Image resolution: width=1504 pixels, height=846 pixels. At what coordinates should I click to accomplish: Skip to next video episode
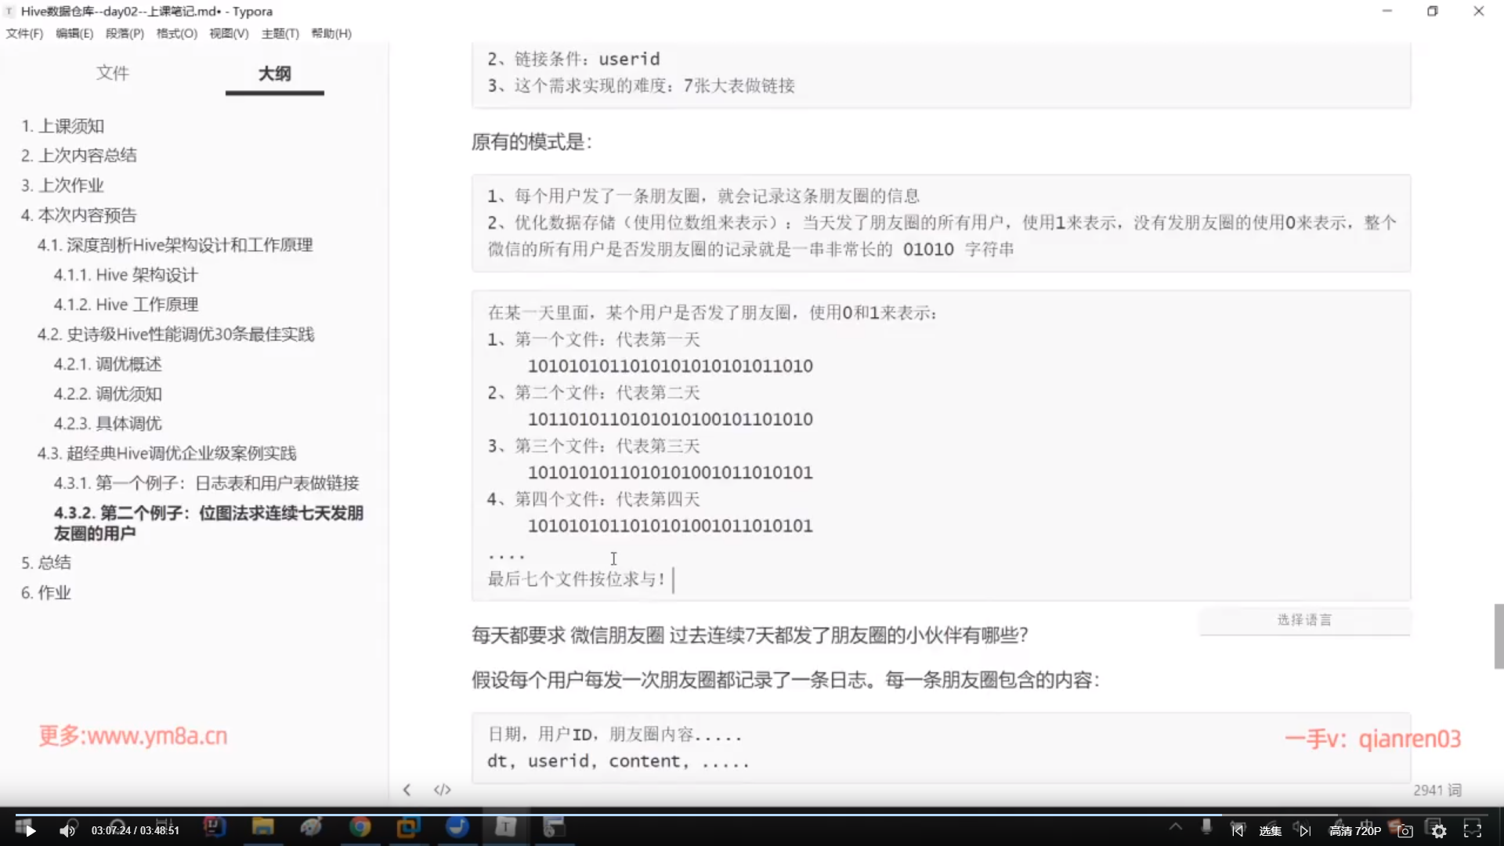[x=1305, y=831]
